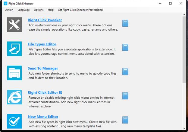Click the 'Remove or disable existing right click' description
The height and width of the screenshot is (132, 188).
coord(71,102)
